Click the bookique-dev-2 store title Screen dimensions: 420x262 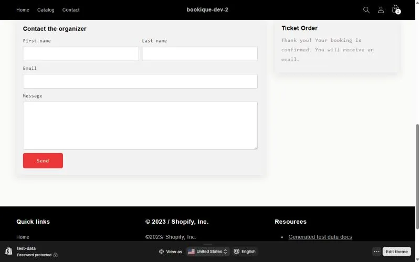[x=207, y=9]
